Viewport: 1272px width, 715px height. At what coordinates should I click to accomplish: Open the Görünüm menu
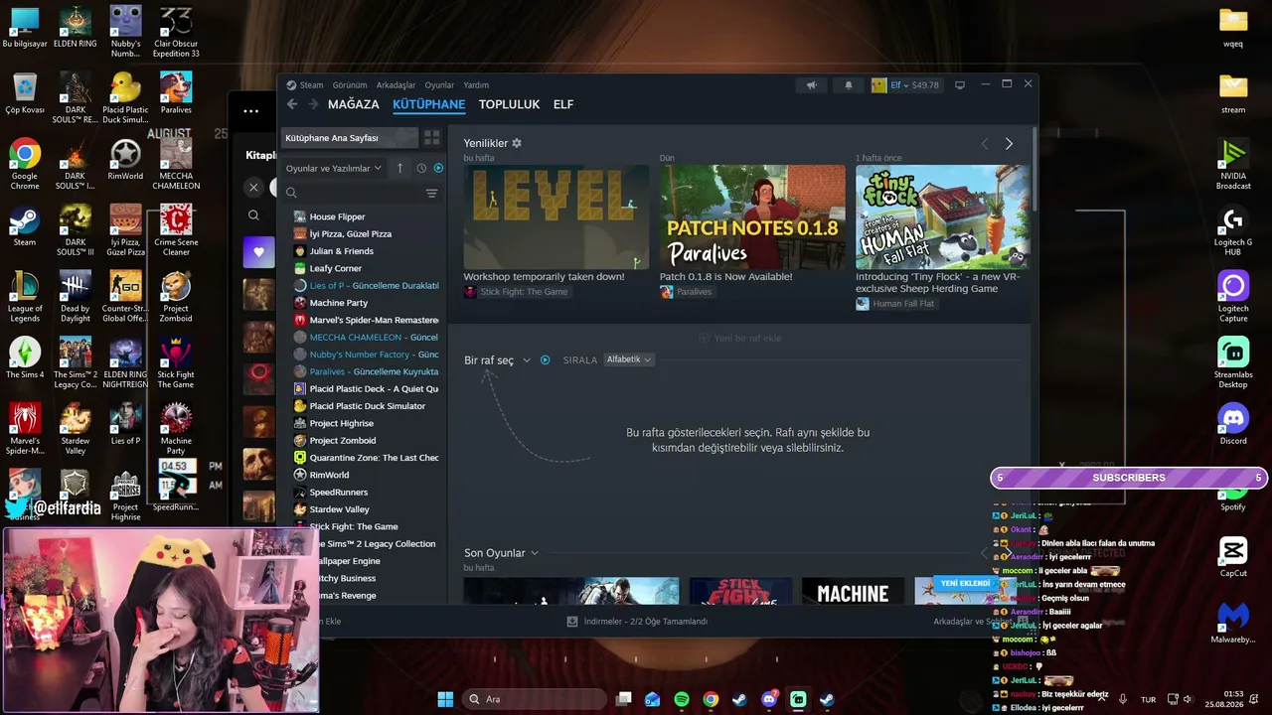click(350, 85)
